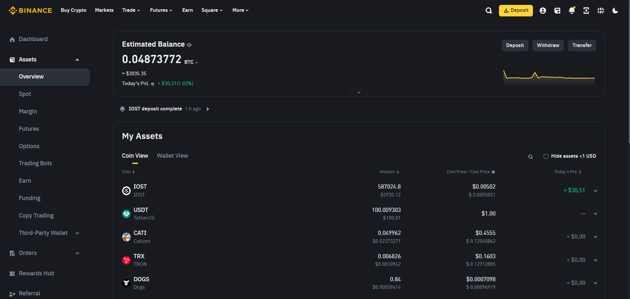Hide balance with the eye icon

(189, 45)
